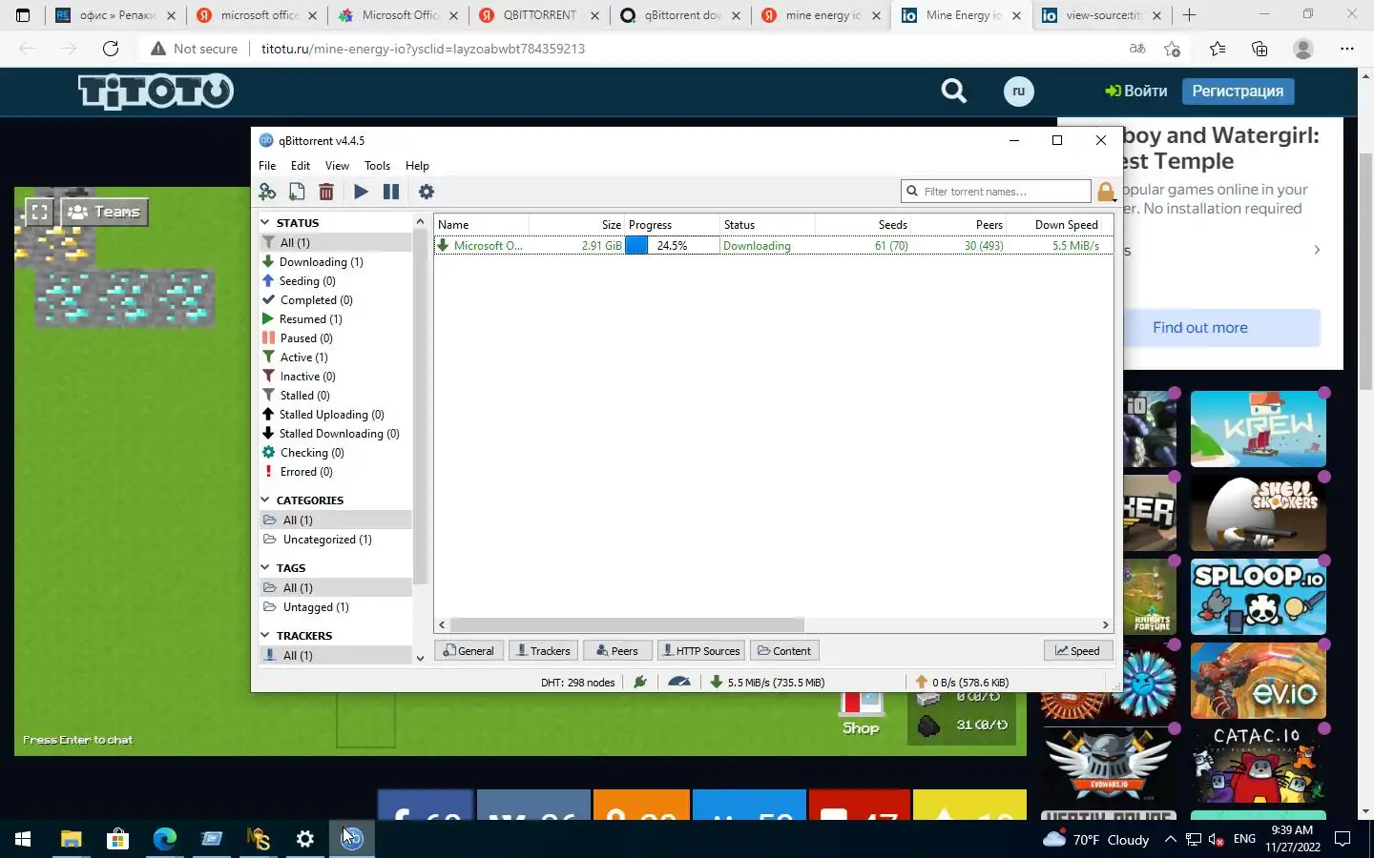Click the Pause toolbar button in qBittorrent

click(391, 192)
